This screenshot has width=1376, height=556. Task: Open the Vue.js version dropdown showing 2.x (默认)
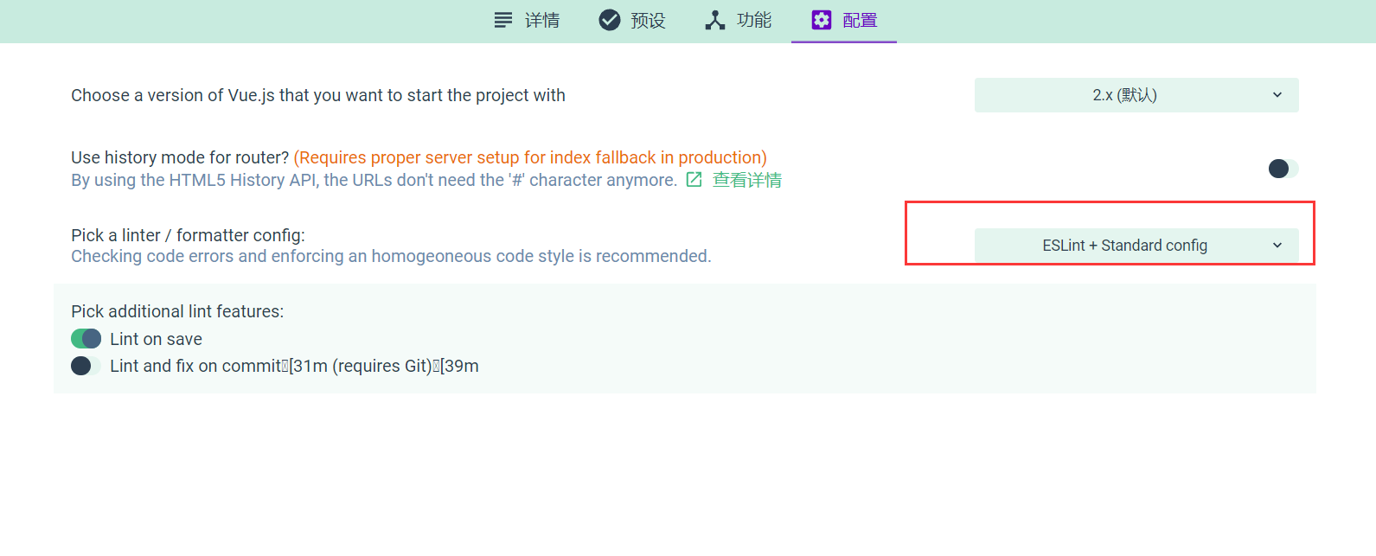tap(1136, 95)
